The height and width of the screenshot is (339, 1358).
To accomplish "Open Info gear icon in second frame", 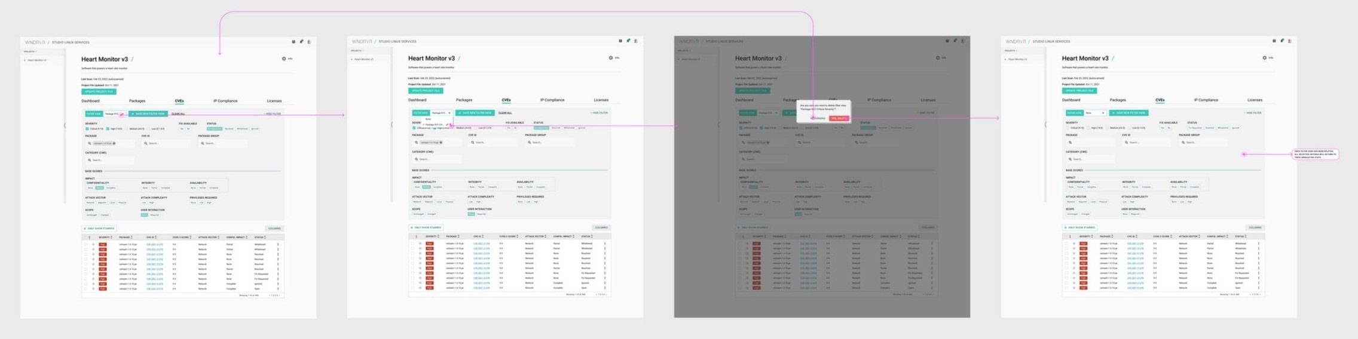I will 611,58.
